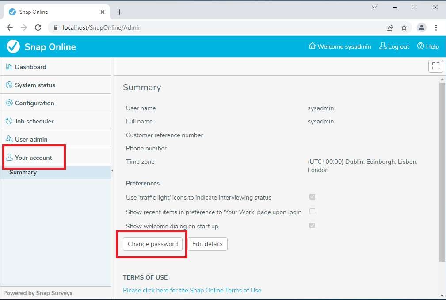Expand the User admin section
This screenshot has width=446, height=300.
pyautogui.click(x=31, y=139)
